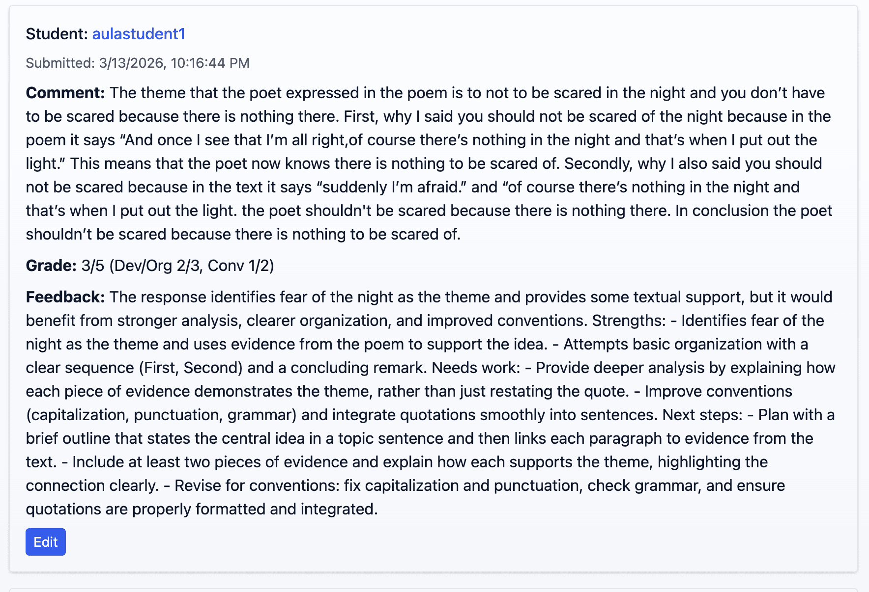This screenshot has height=592, width=869.
Task: Click "(capitalization, punctuation, grammar)" in the feedback
Action: coord(161,415)
